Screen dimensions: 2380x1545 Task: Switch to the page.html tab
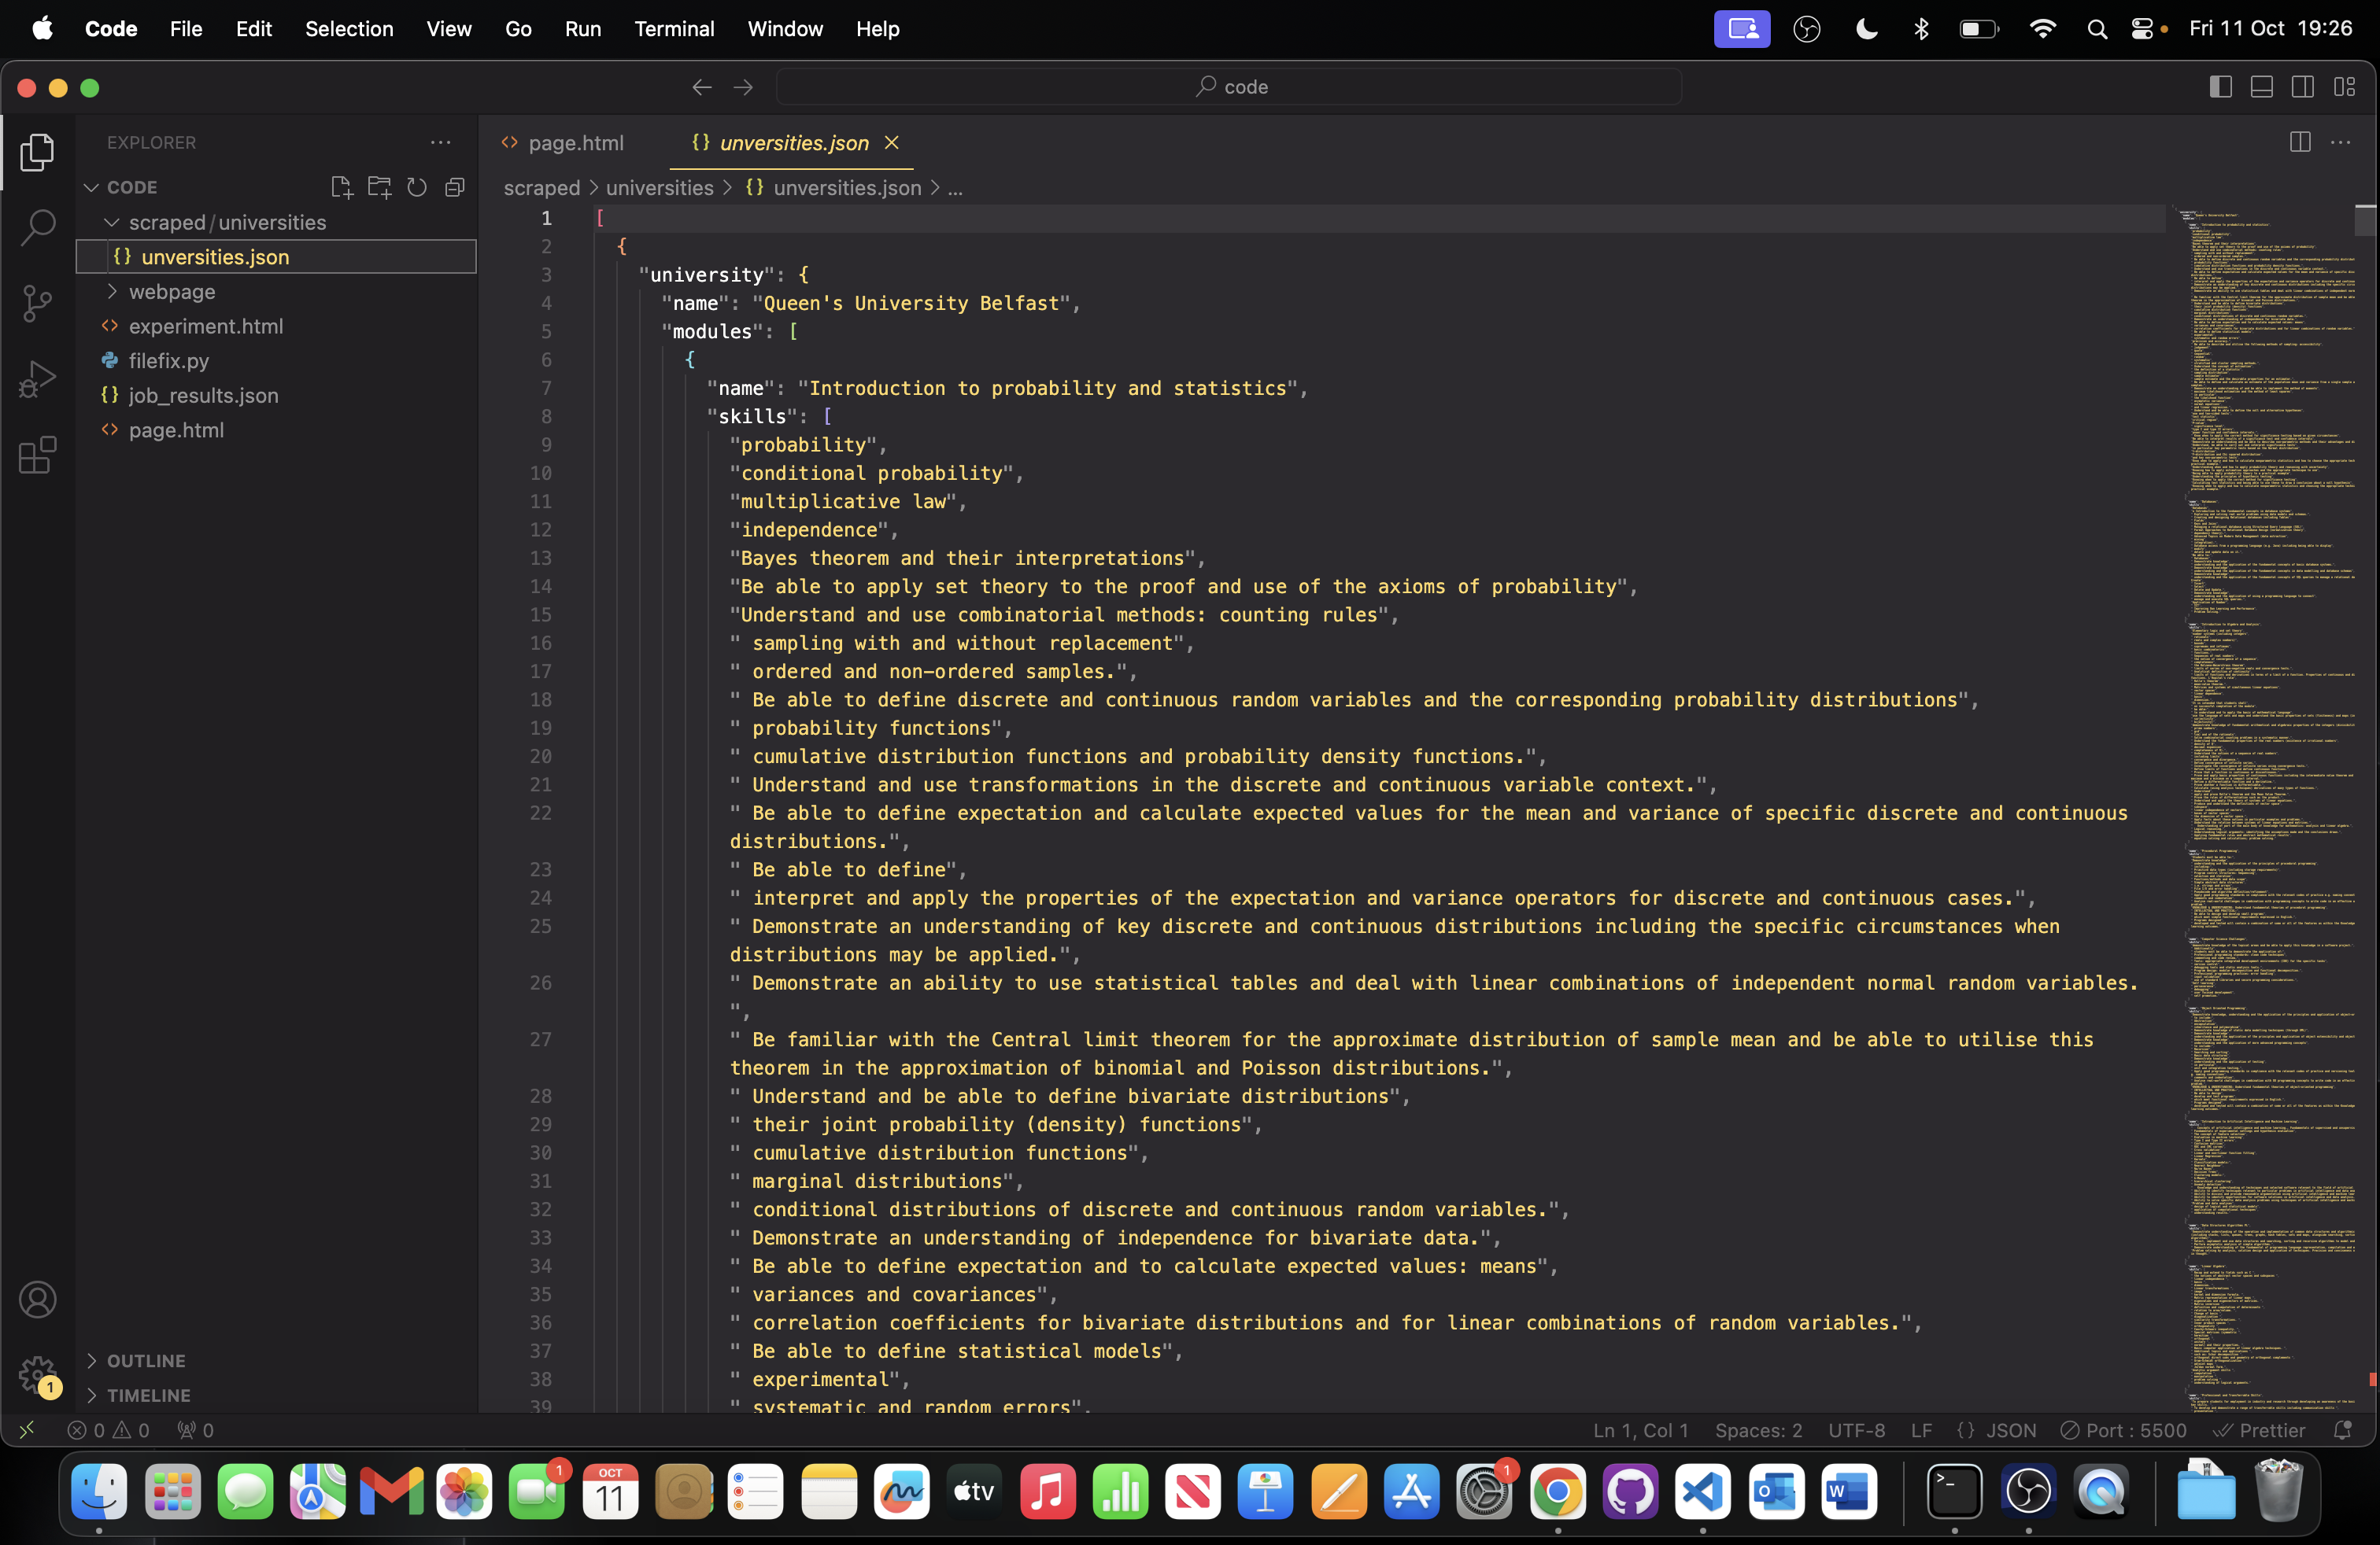point(575,143)
